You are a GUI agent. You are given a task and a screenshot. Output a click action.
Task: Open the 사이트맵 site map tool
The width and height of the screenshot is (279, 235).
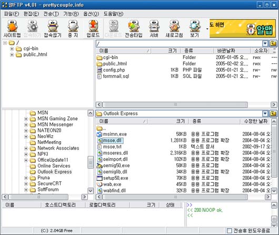point(12,28)
